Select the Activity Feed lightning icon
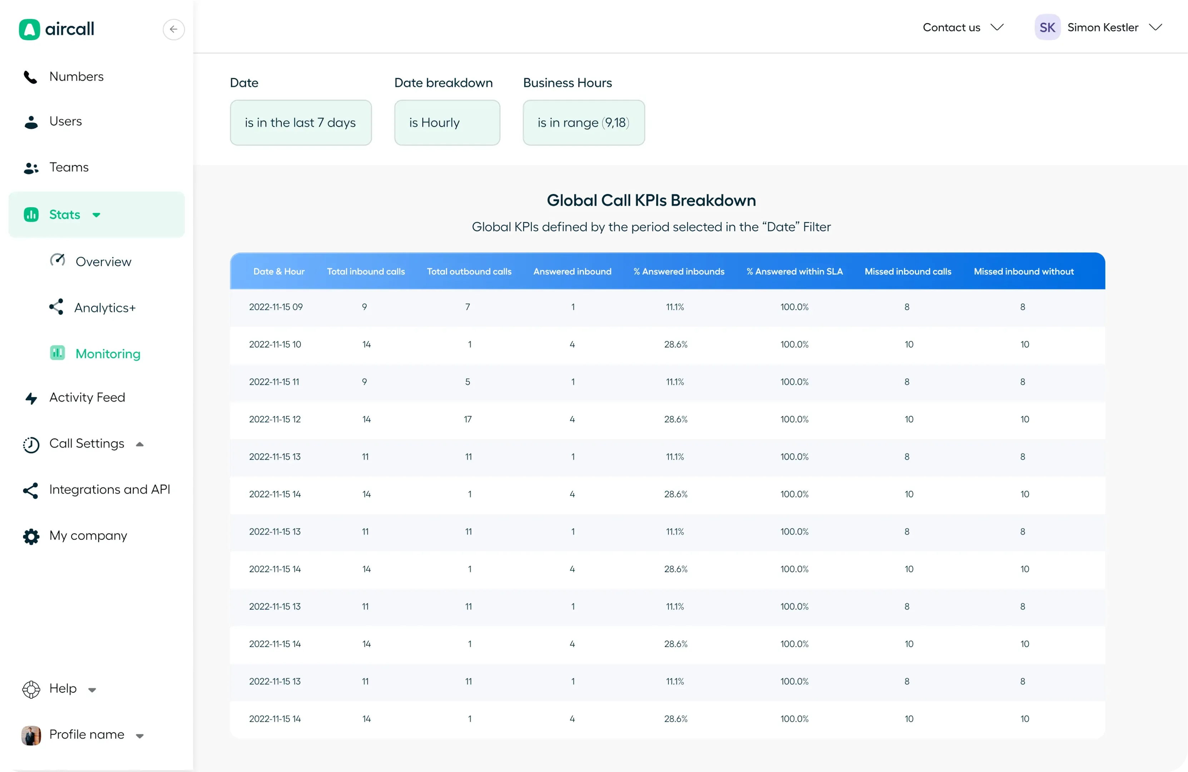The height and width of the screenshot is (772, 1188). pyautogui.click(x=30, y=398)
